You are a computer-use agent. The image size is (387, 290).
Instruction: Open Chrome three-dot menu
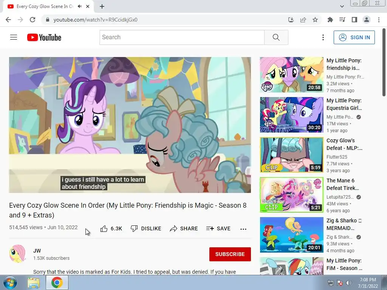[x=379, y=20]
